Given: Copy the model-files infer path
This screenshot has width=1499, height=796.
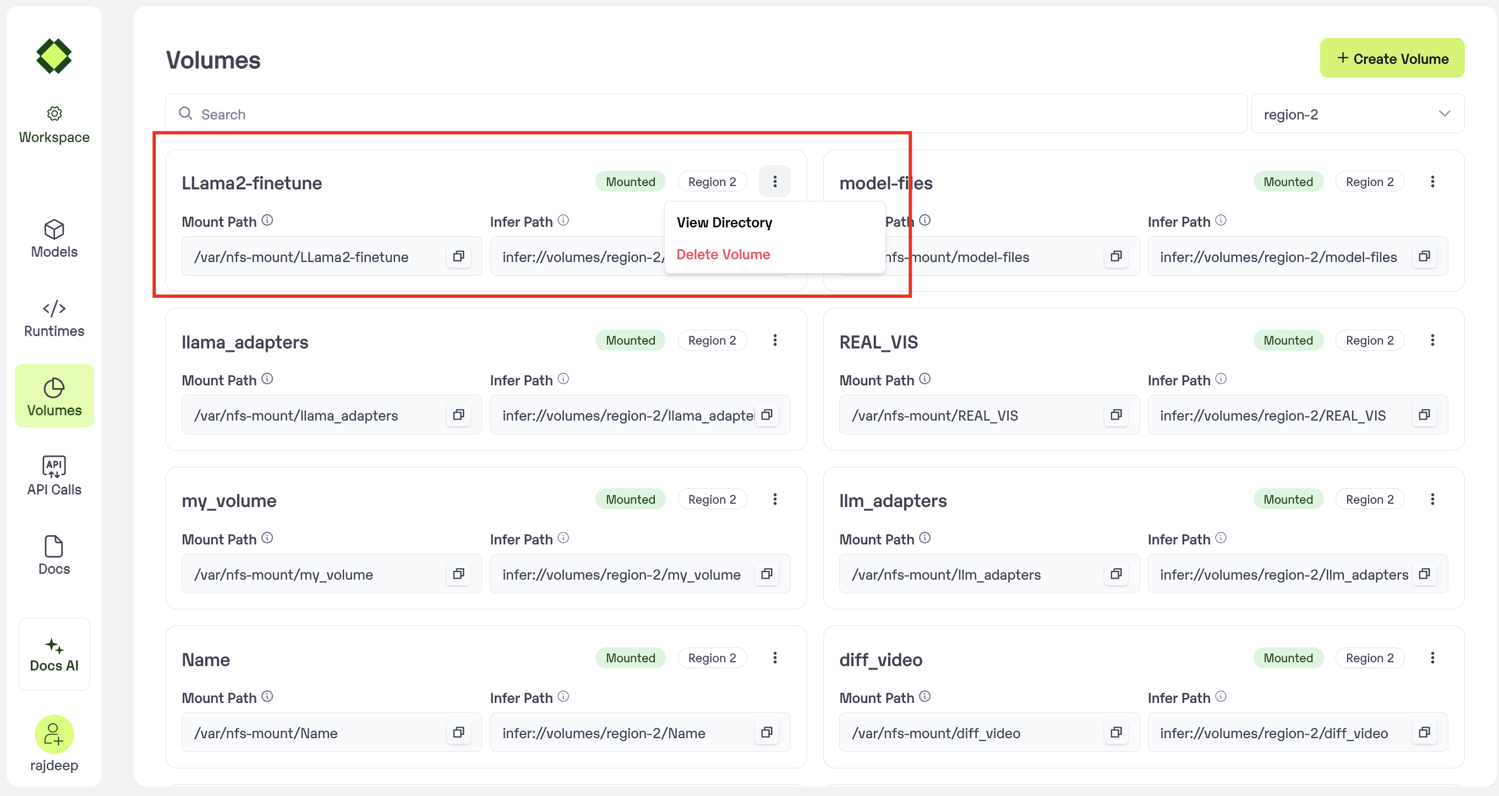Looking at the screenshot, I should coord(1424,256).
